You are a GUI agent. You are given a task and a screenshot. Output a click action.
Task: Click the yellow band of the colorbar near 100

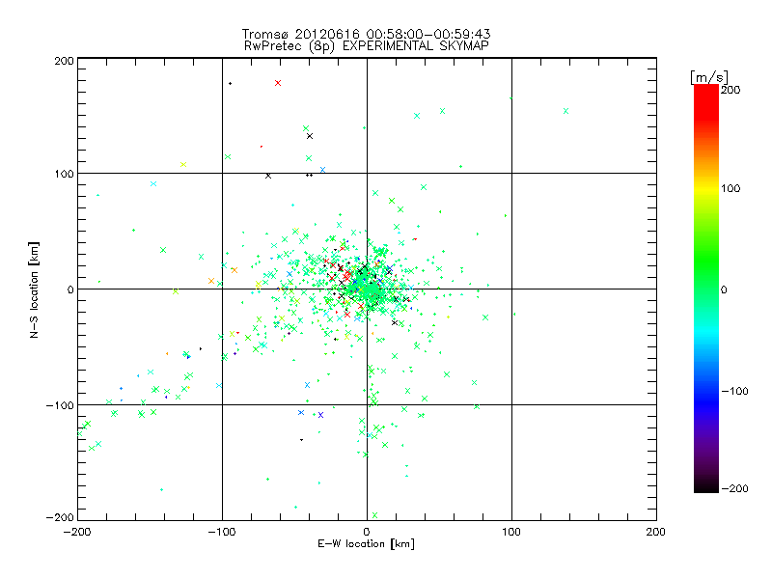click(706, 188)
